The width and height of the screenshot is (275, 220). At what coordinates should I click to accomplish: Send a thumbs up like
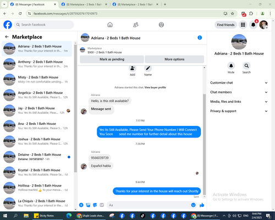[202, 205]
